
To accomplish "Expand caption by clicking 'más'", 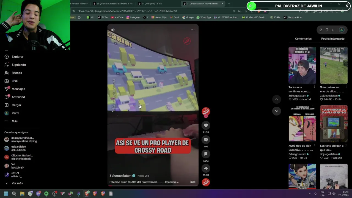I will pyautogui.click(x=193, y=182).
